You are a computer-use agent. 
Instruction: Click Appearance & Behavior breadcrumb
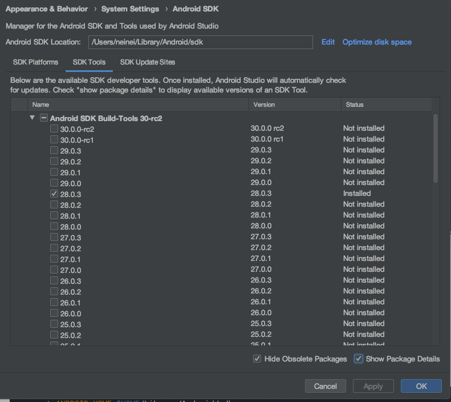(47, 9)
